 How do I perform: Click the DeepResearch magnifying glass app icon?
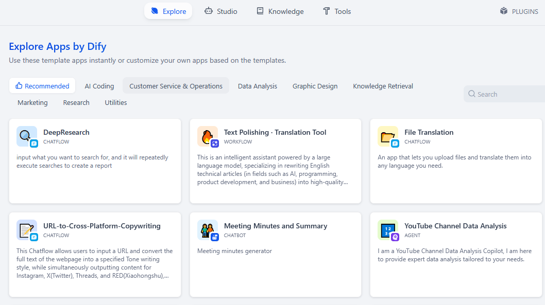pos(27,136)
